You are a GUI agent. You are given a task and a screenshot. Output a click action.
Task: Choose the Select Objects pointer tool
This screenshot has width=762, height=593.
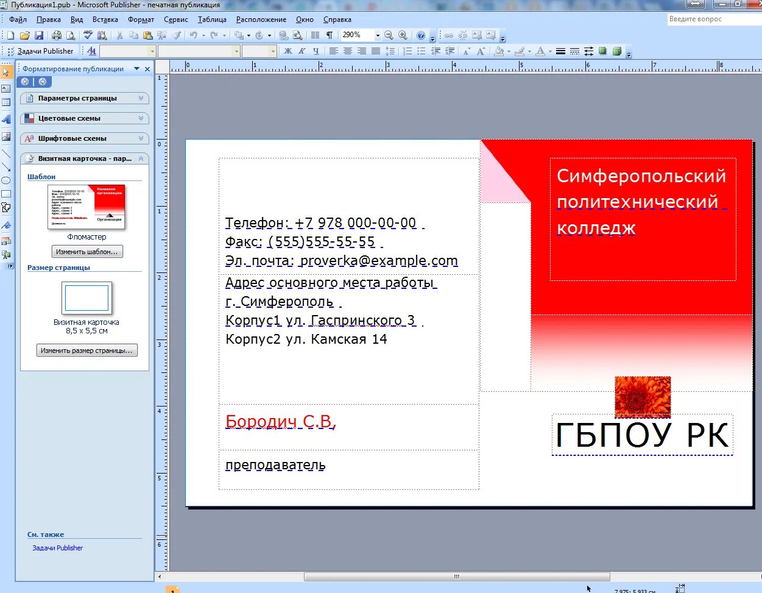(x=6, y=72)
